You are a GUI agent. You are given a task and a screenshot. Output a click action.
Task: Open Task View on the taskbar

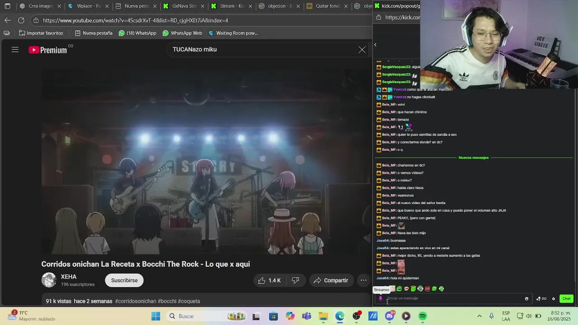point(256,316)
